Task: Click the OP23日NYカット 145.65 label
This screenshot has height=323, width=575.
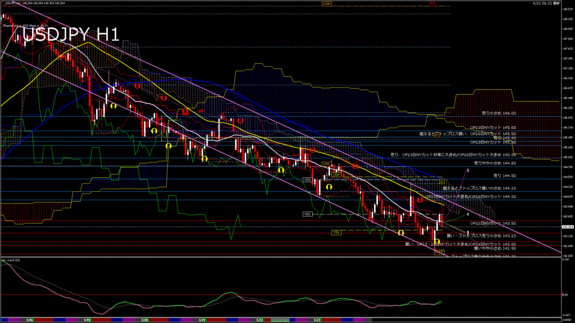Action: 493,128
